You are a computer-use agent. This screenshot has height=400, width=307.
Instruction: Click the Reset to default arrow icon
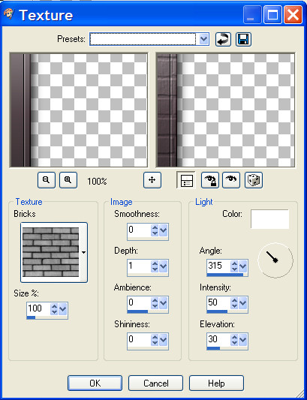point(223,40)
